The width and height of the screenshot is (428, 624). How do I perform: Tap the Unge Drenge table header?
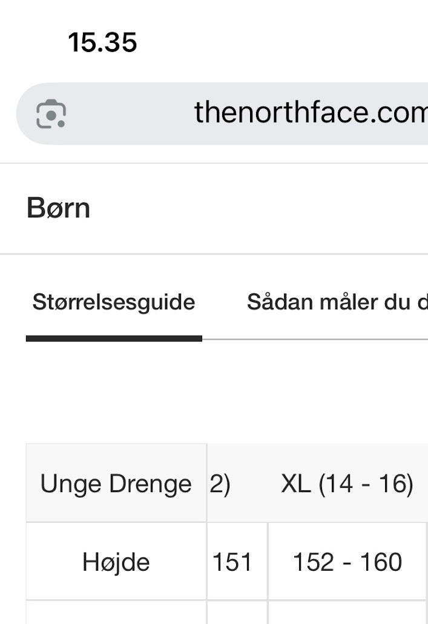[116, 484]
